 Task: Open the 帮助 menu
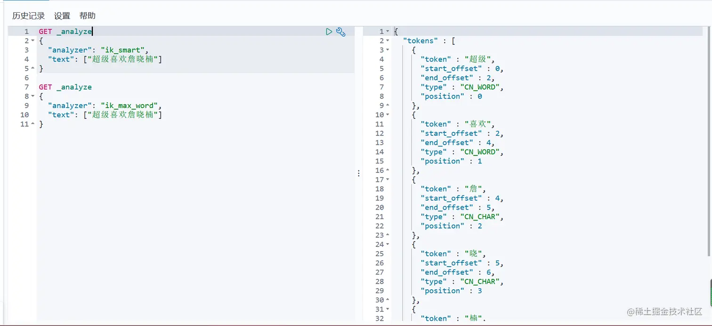[88, 16]
